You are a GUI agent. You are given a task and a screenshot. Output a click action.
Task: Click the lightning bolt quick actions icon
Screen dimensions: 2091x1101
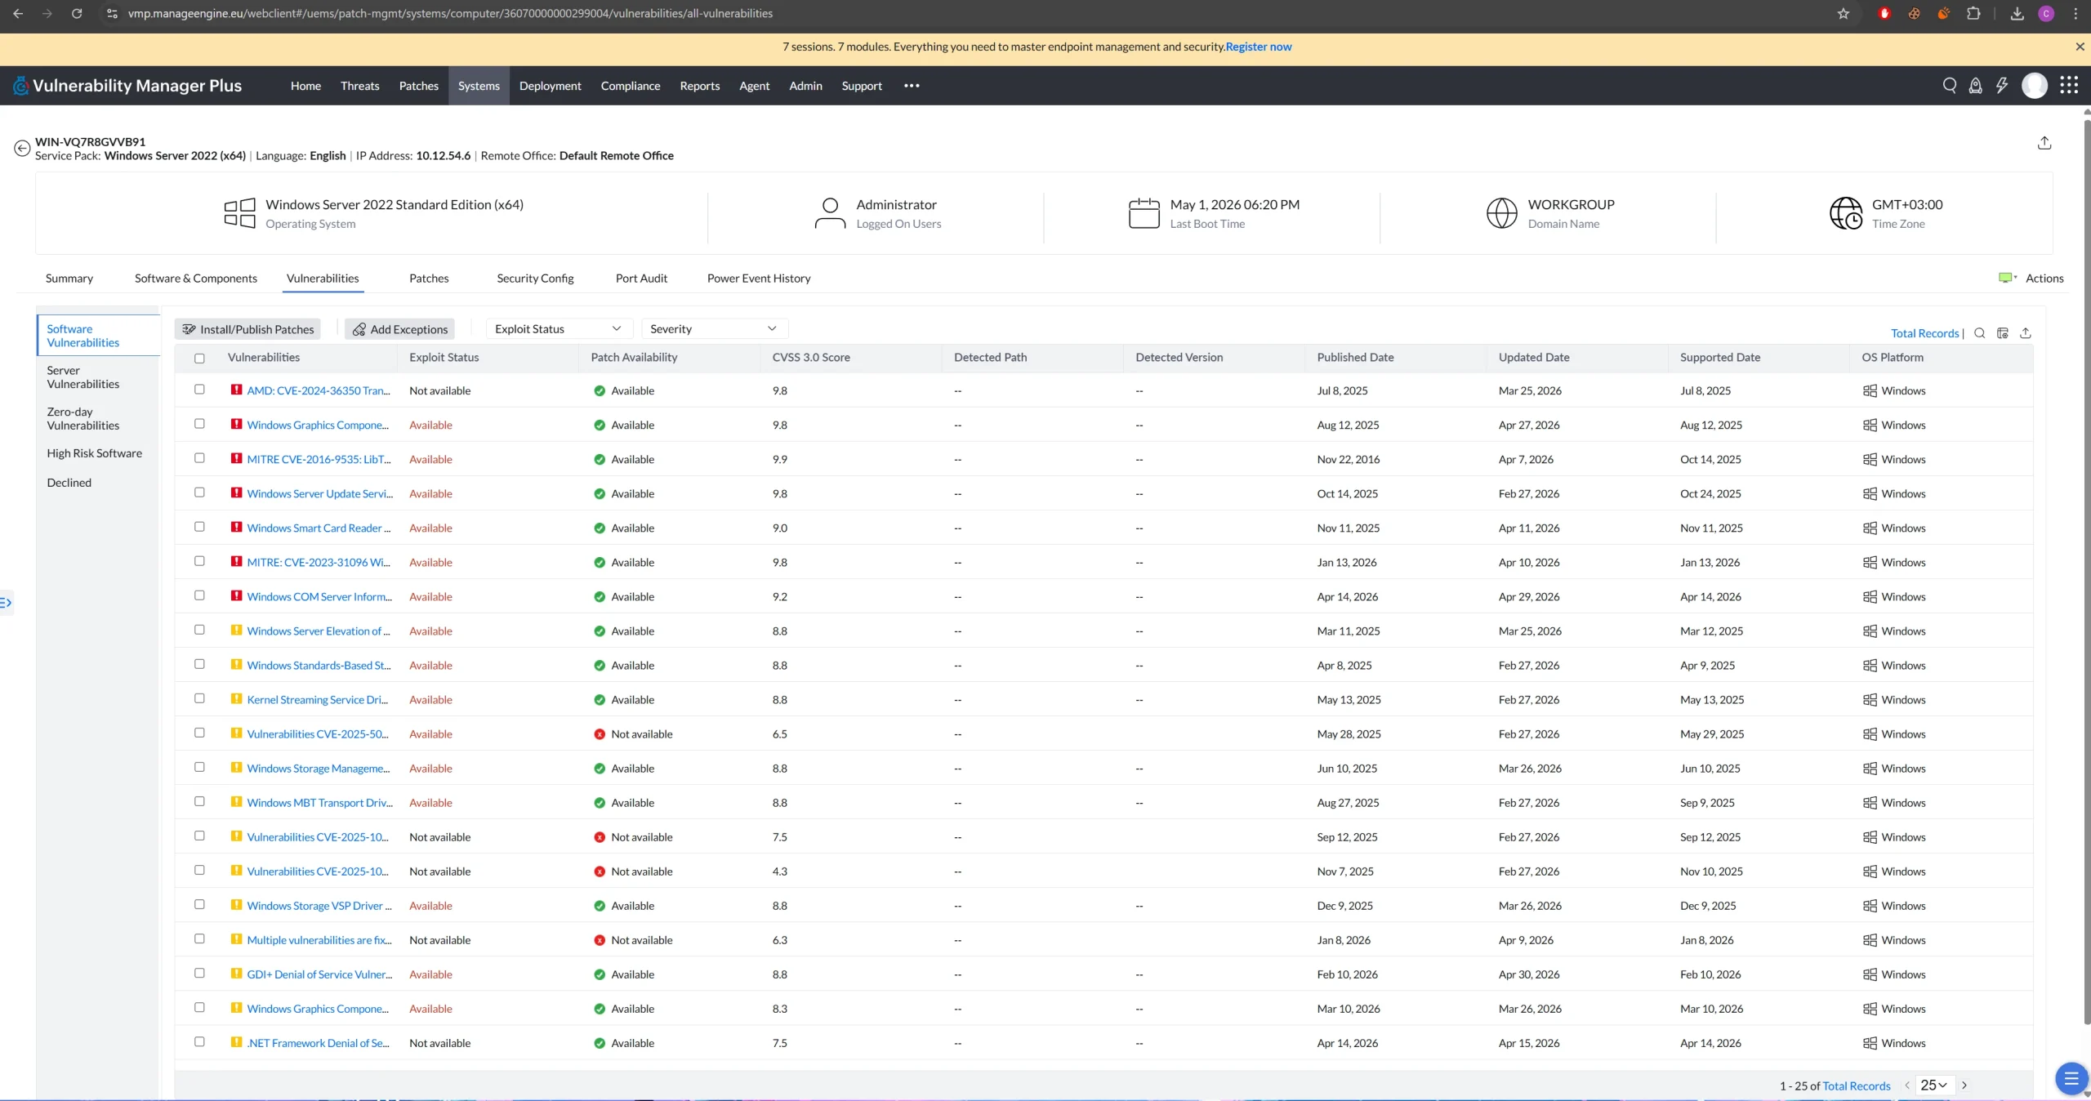pyautogui.click(x=2002, y=85)
